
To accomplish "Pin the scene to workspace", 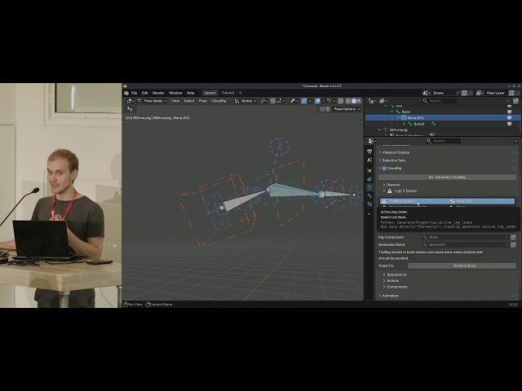I will pyautogui.click(x=458, y=93).
